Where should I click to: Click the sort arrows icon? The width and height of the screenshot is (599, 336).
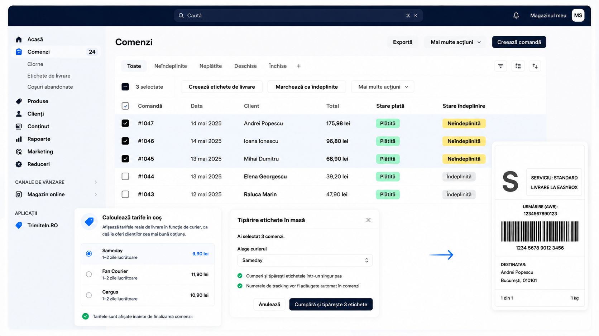(535, 66)
